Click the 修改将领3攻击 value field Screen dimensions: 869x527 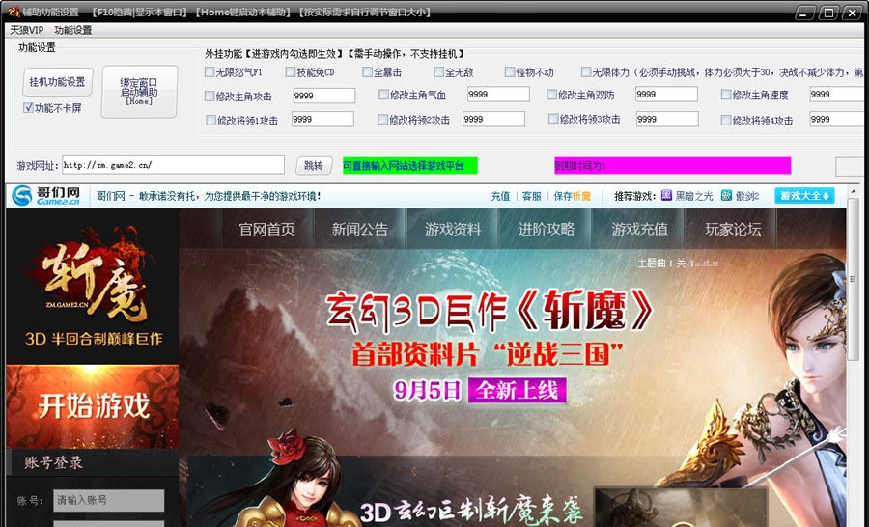[667, 119]
